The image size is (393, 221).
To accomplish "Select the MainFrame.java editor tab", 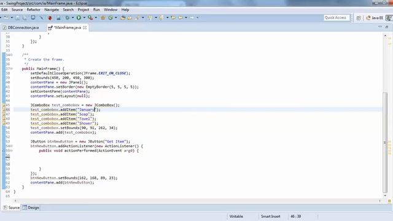I will pos(67,28).
